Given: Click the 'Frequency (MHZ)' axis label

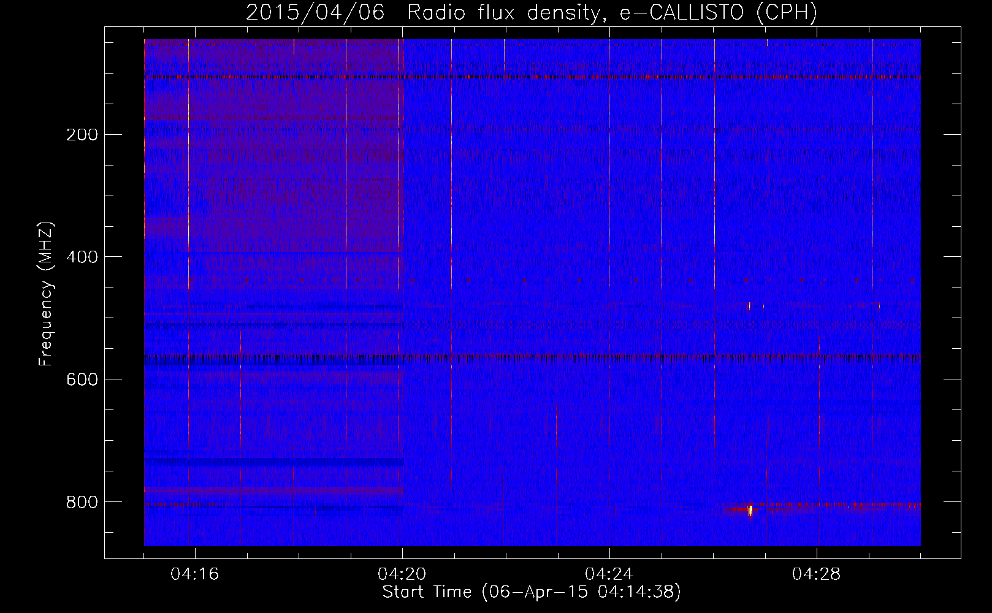Looking at the screenshot, I should [x=46, y=294].
